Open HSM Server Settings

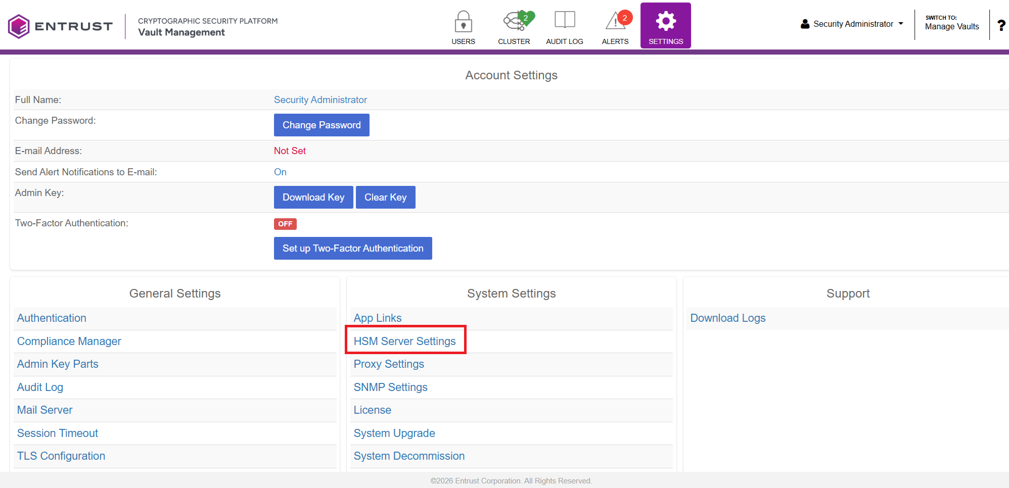(404, 341)
